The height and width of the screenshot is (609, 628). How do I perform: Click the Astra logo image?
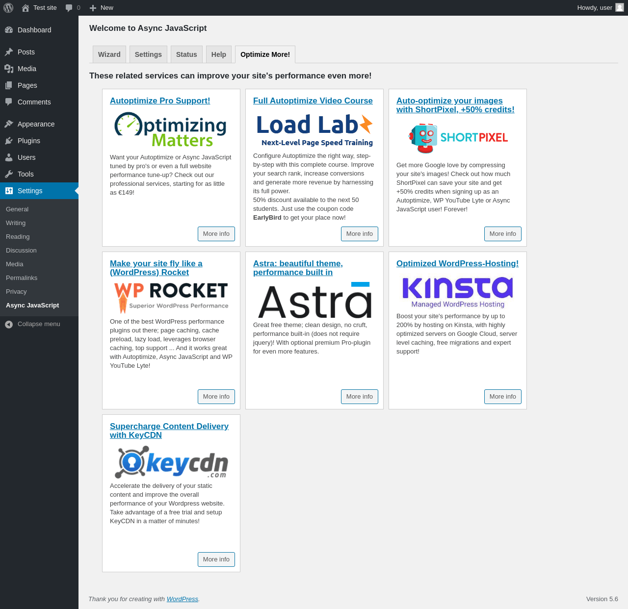314,300
